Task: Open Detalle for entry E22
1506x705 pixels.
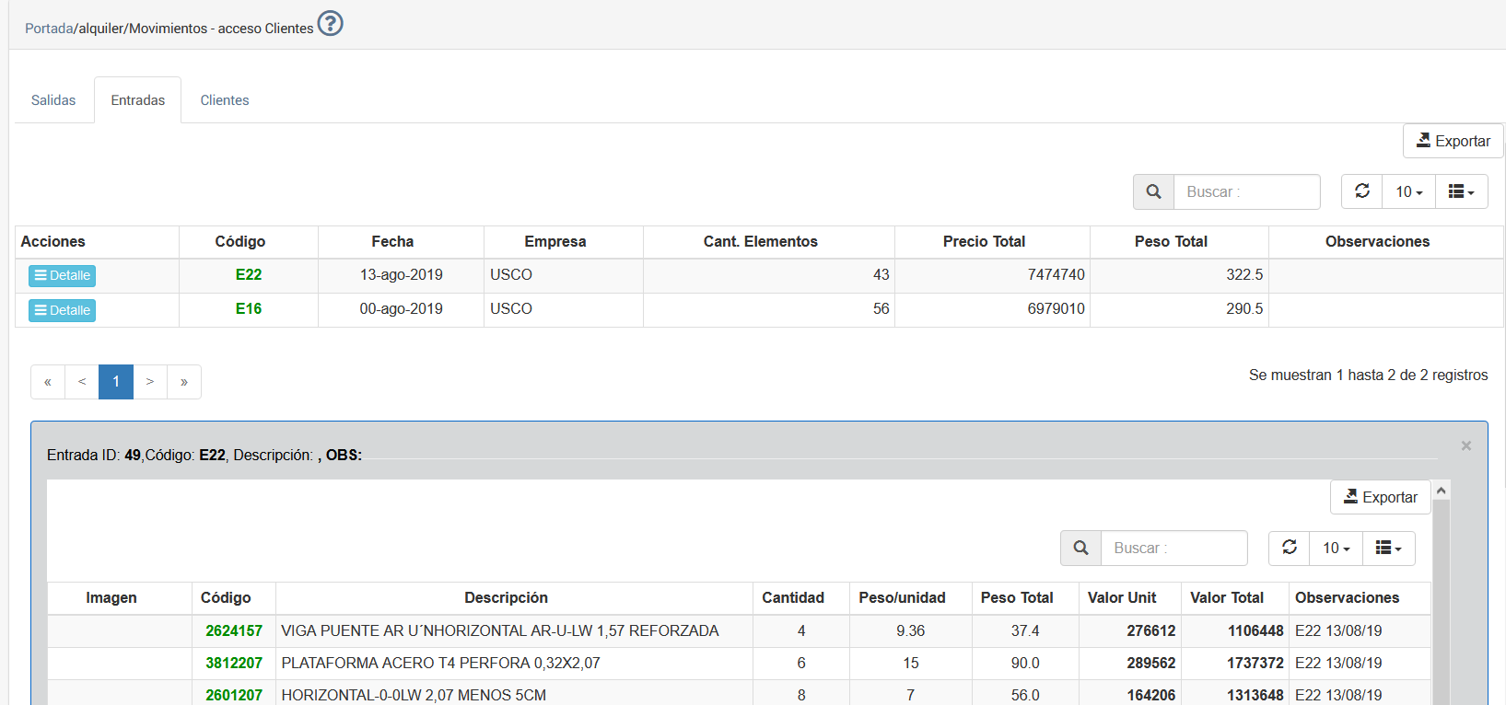Action: coord(62,275)
